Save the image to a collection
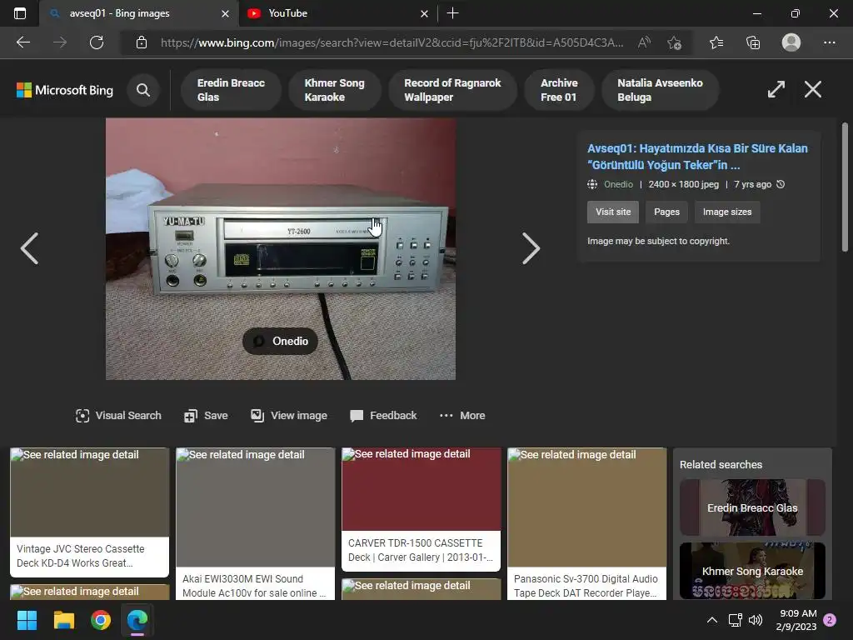 pyautogui.click(x=206, y=416)
